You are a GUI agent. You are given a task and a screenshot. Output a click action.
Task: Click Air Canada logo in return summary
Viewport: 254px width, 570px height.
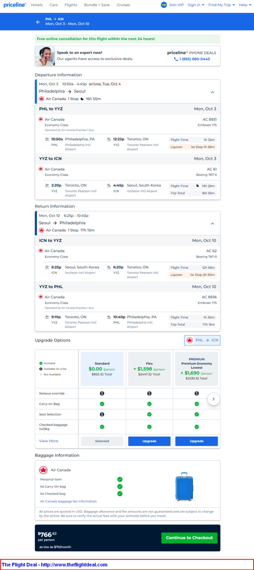pyautogui.click(x=41, y=230)
